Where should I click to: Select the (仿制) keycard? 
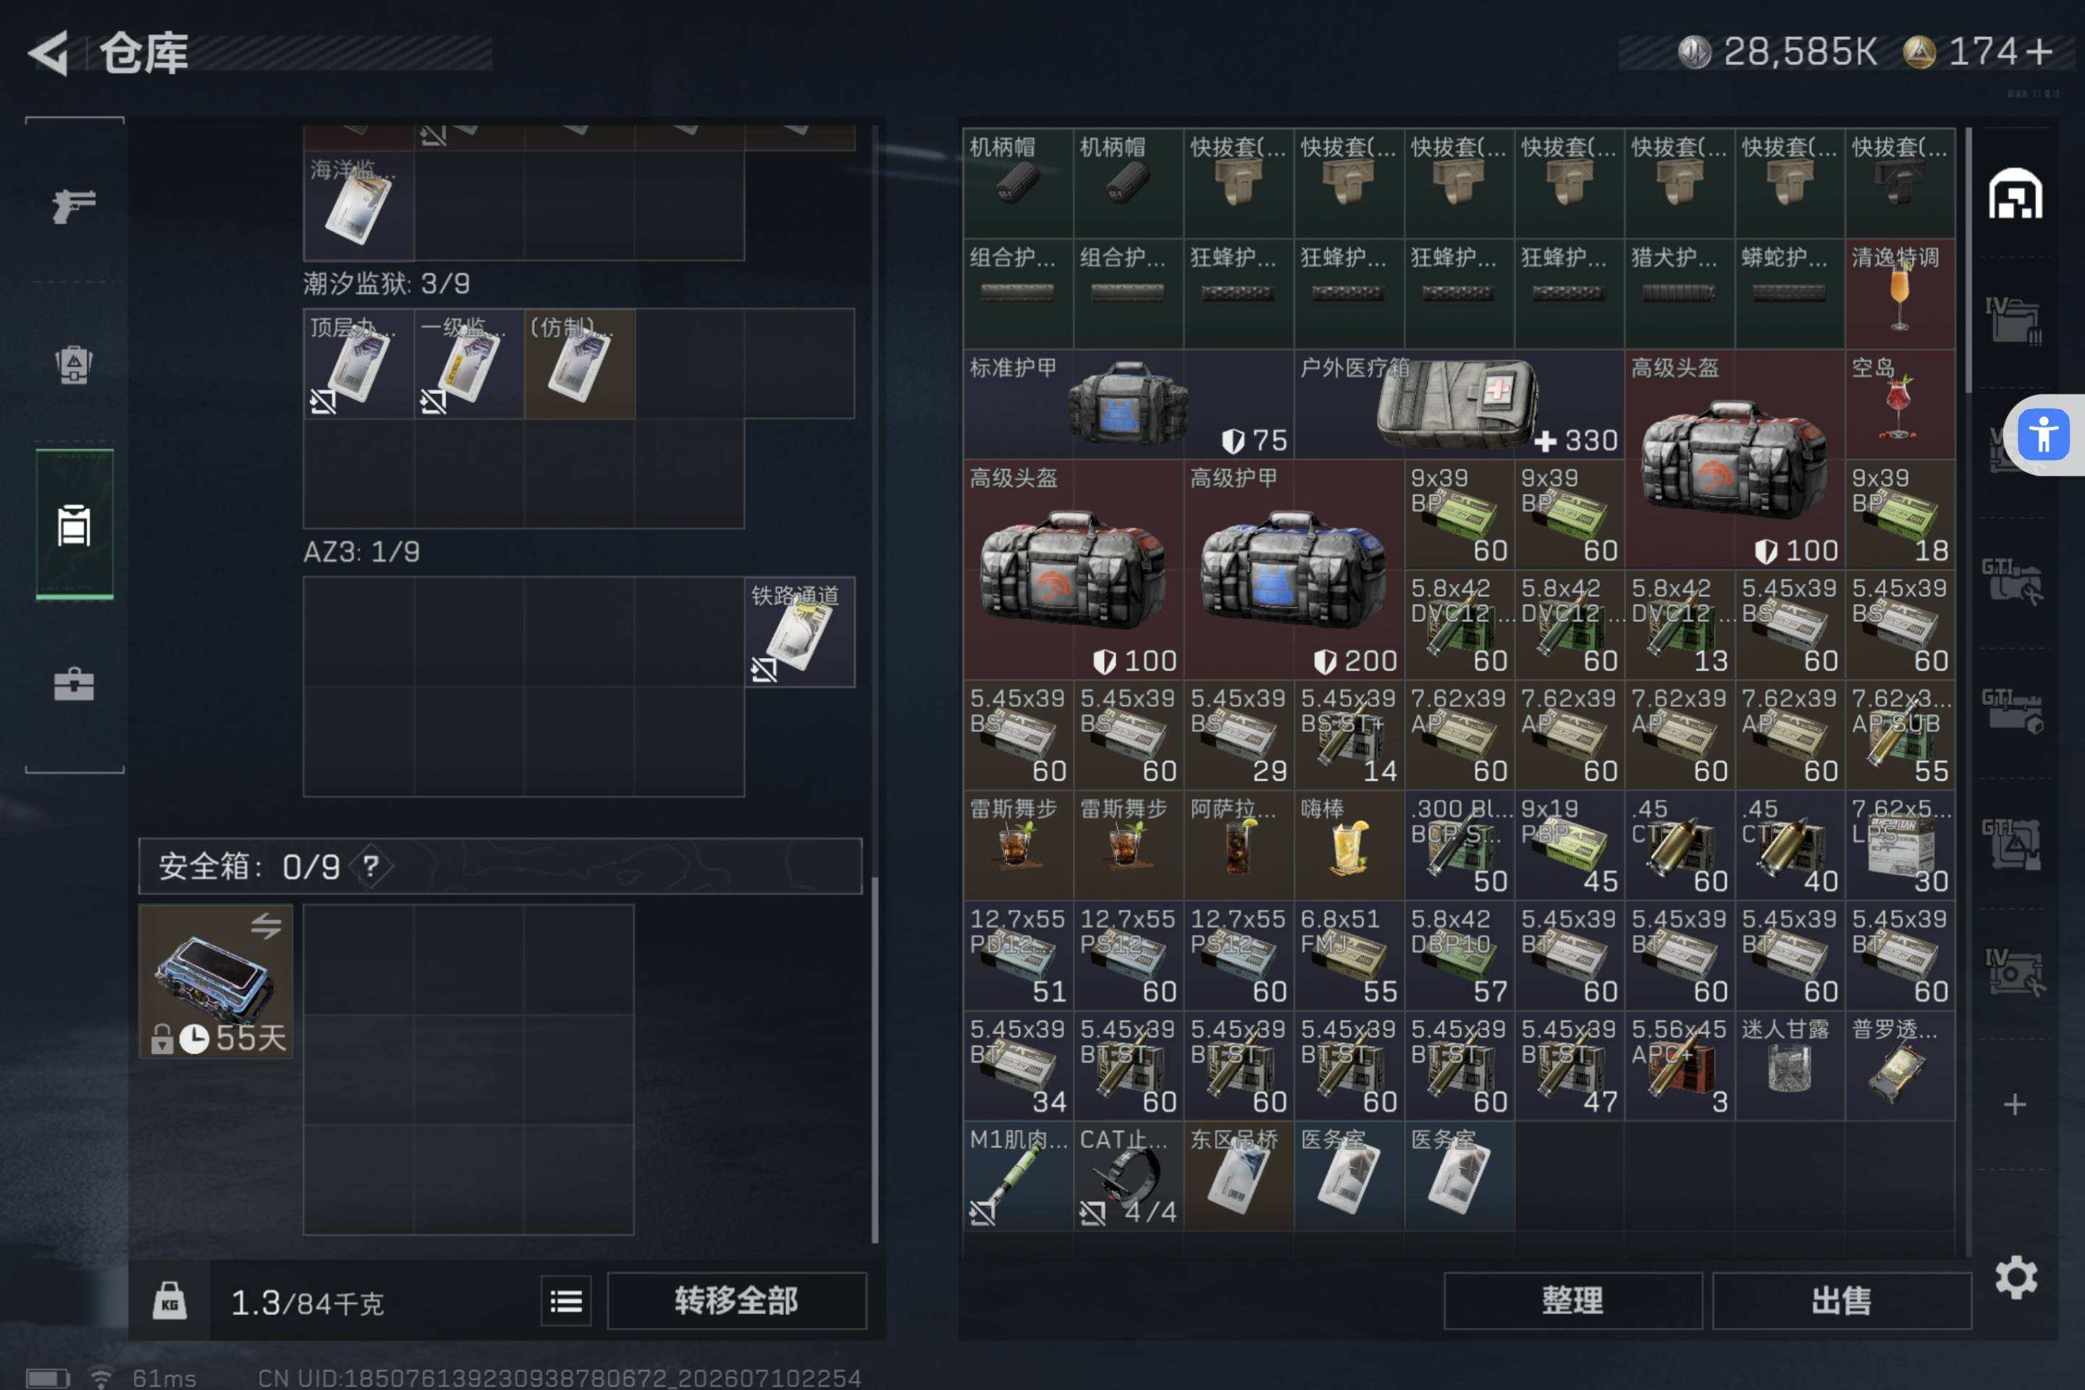tap(580, 363)
